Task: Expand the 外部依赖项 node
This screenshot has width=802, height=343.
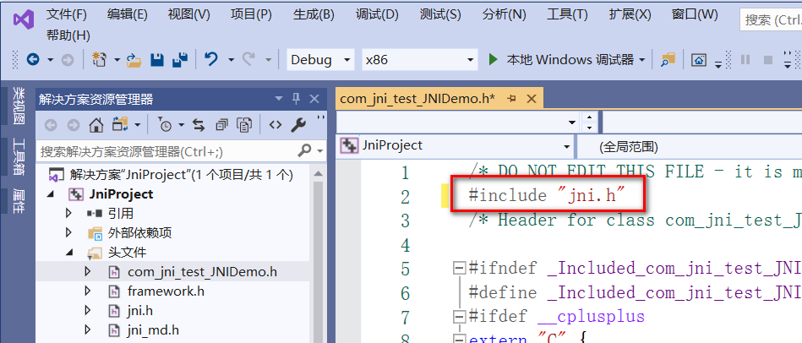Action: pos(69,232)
